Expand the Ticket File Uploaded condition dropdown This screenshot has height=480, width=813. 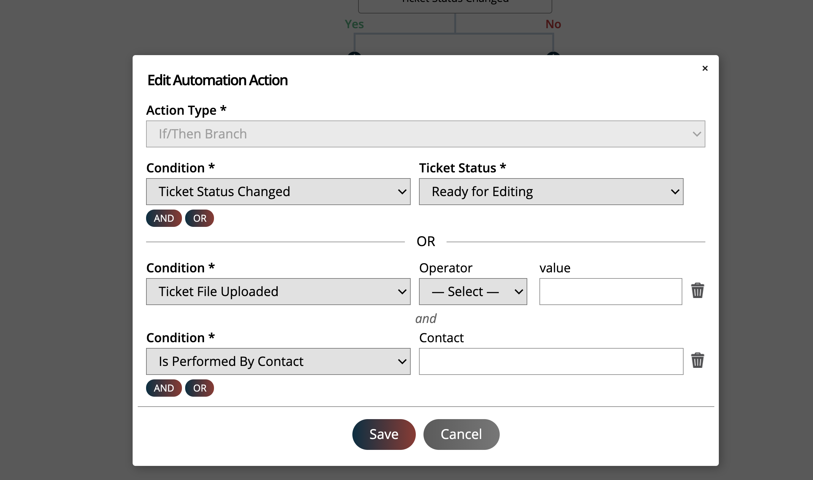coord(278,292)
